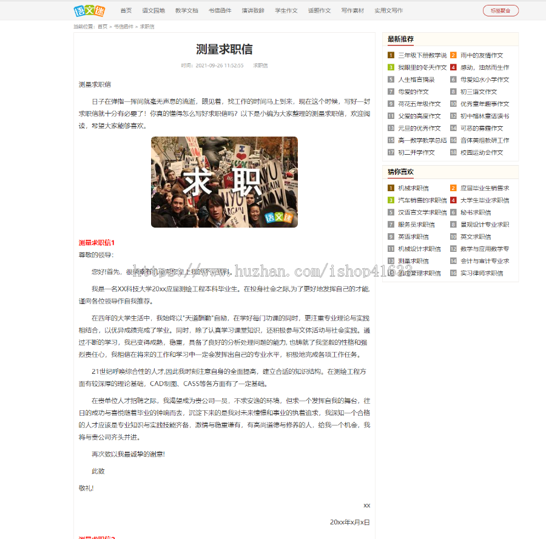Image resolution: width=546 pixels, height=539 pixels.
Task: Open 英文求职信 in 猜你喜欢
Action: 476,237
